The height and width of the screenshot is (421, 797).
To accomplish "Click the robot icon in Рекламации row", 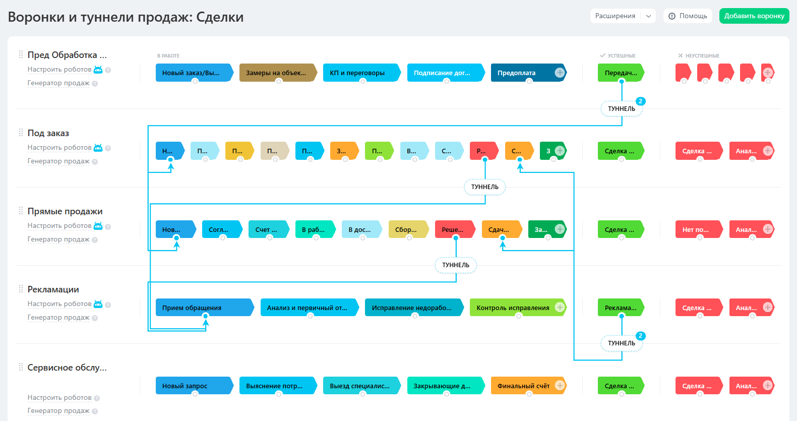I will 98,304.
